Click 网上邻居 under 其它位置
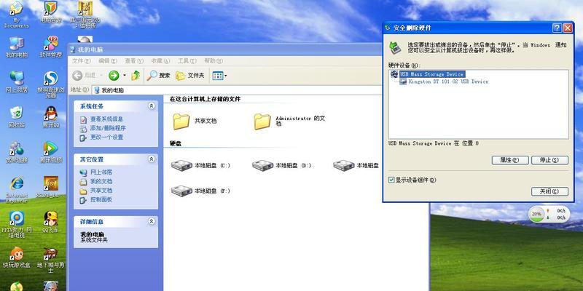 tap(101, 172)
